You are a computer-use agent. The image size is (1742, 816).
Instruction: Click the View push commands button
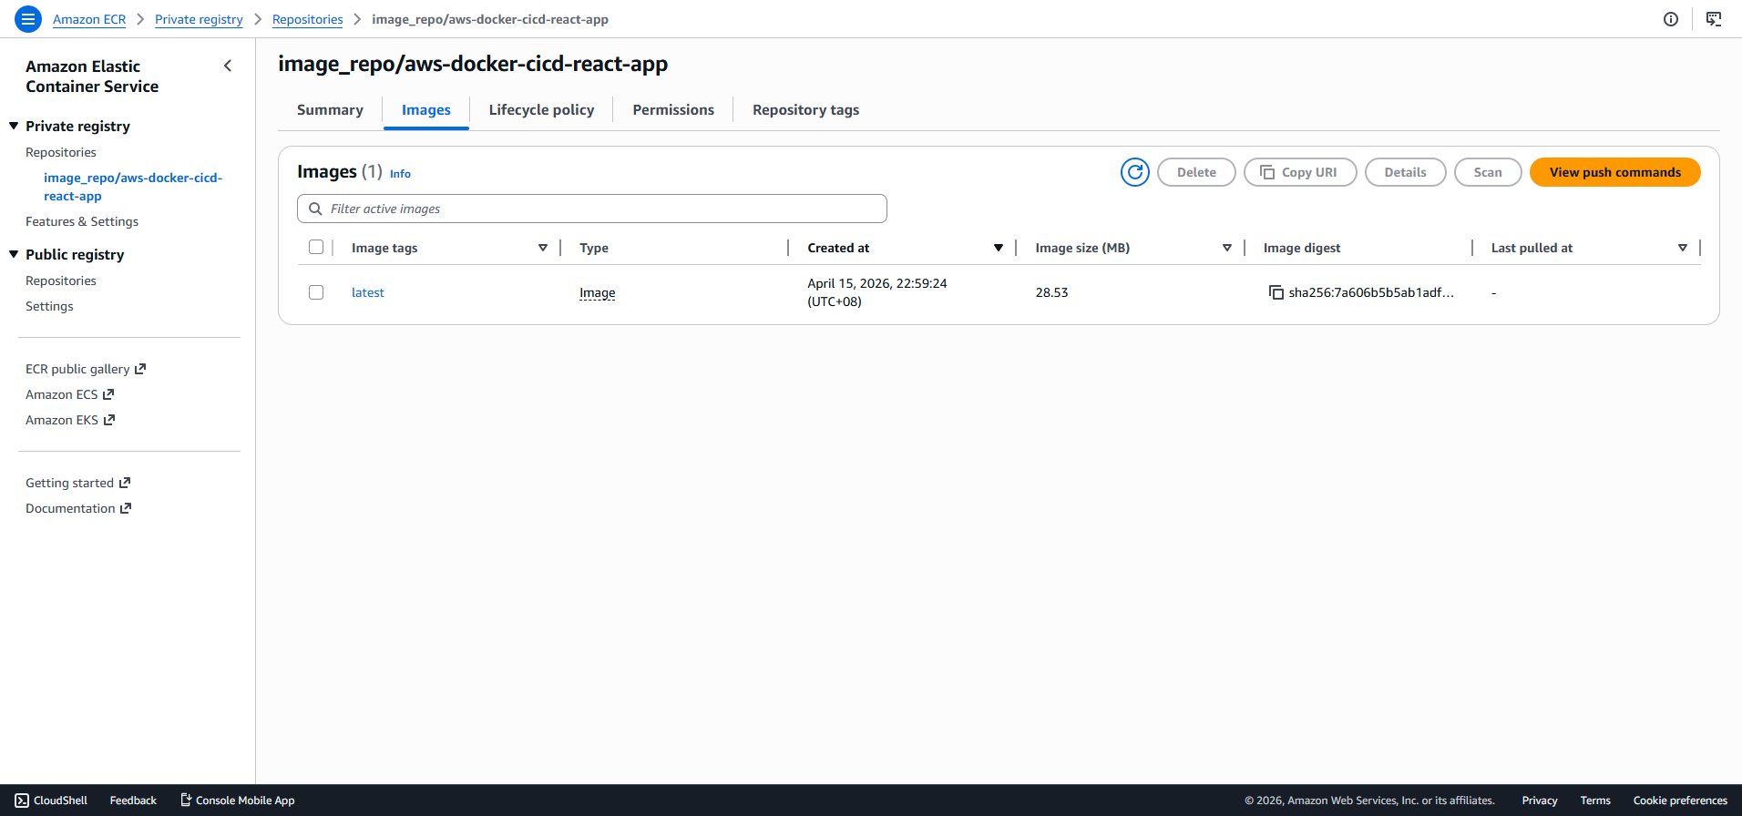click(1614, 172)
